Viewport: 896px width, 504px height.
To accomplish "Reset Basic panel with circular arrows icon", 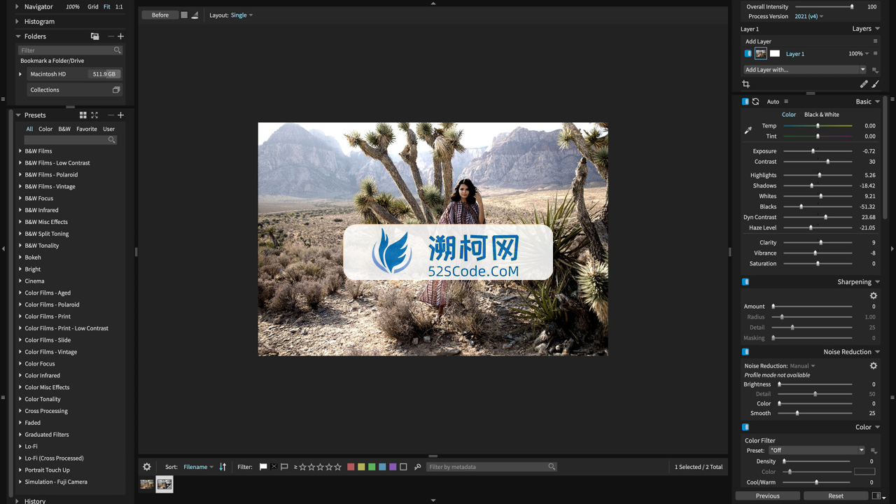I will pos(755,101).
